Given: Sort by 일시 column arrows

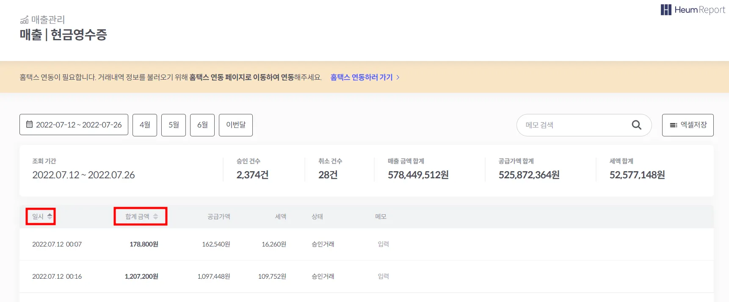Looking at the screenshot, I should [50, 216].
